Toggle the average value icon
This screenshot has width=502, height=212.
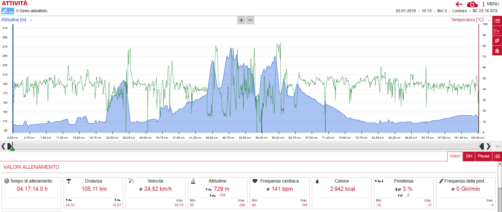[497, 41]
